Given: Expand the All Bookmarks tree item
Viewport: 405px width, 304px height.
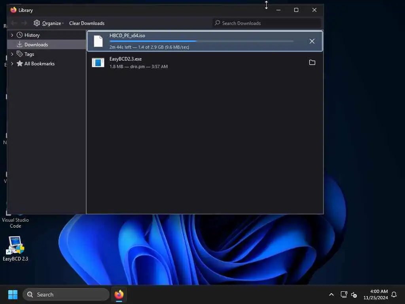Looking at the screenshot, I should [12, 64].
